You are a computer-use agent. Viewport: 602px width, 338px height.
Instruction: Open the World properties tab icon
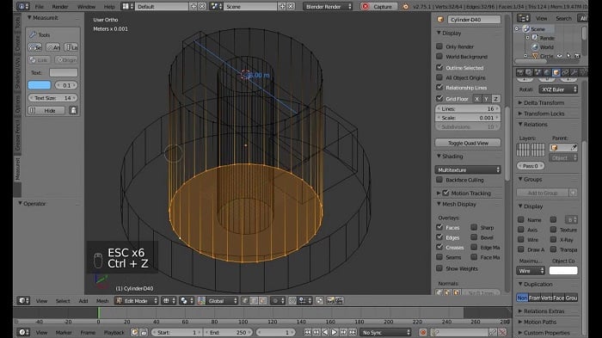547,72
